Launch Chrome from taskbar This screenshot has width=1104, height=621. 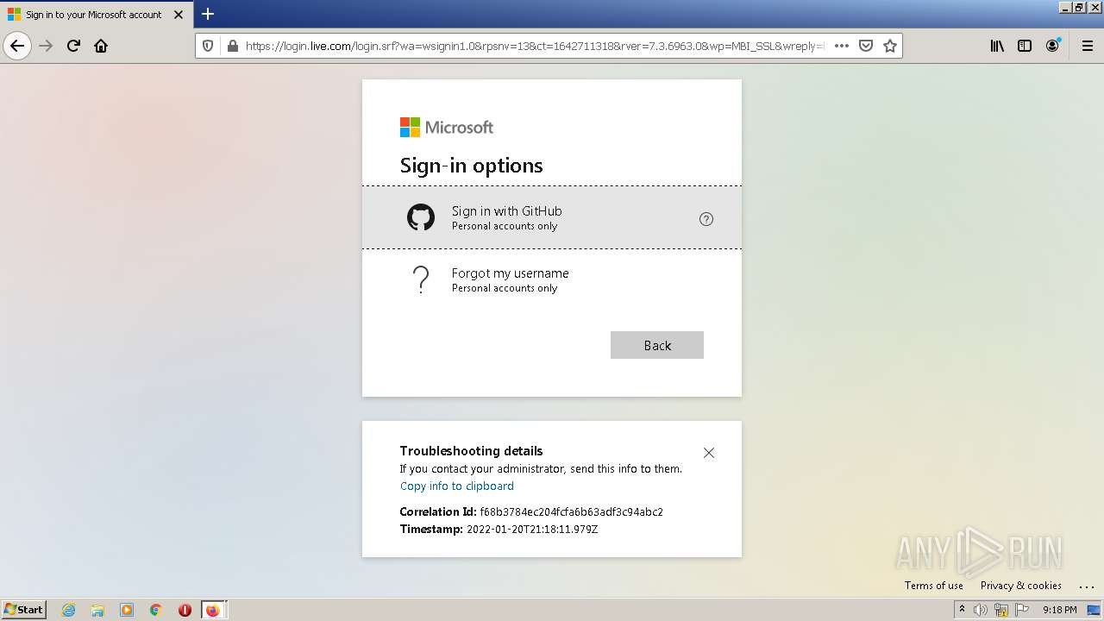156,610
